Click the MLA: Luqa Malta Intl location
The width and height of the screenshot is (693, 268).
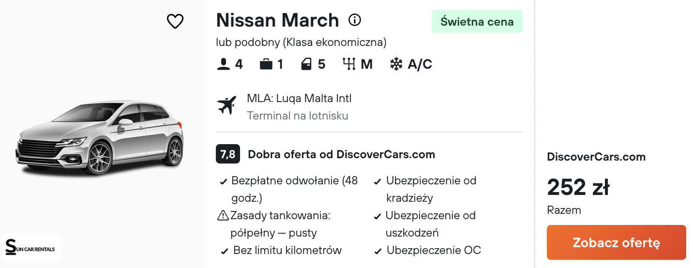pyautogui.click(x=299, y=99)
